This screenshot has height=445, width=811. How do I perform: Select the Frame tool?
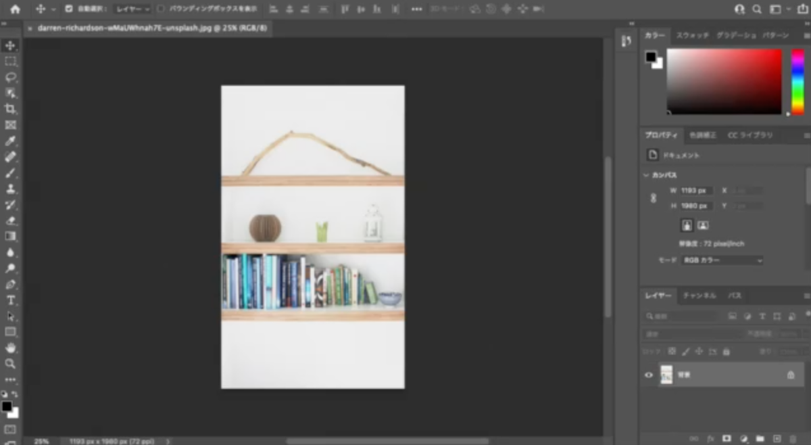[10, 125]
